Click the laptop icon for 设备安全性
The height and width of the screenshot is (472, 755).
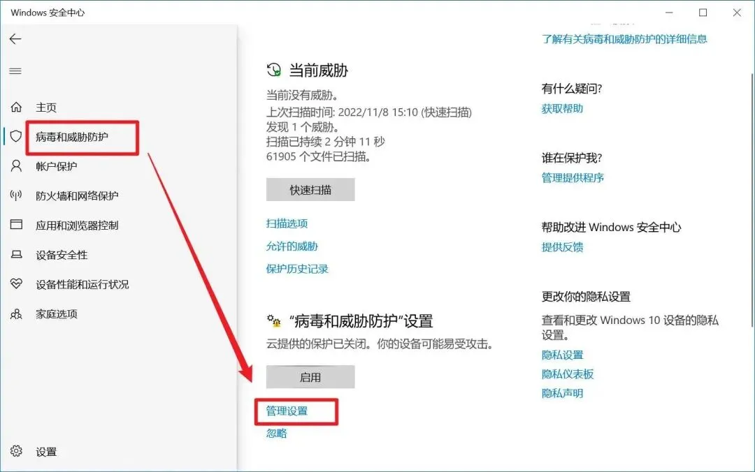(16, 255)
